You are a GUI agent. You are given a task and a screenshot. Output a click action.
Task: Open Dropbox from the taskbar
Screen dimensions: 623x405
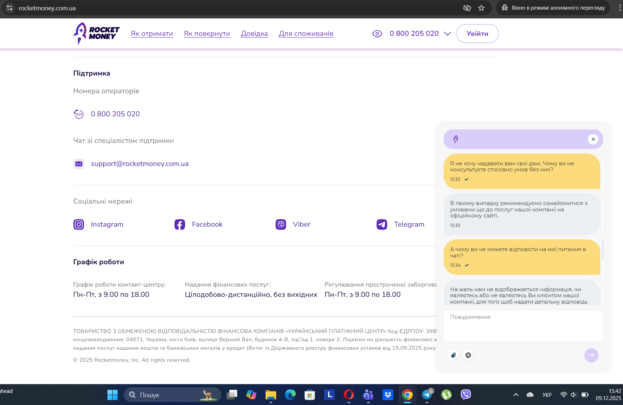point(388,395)
